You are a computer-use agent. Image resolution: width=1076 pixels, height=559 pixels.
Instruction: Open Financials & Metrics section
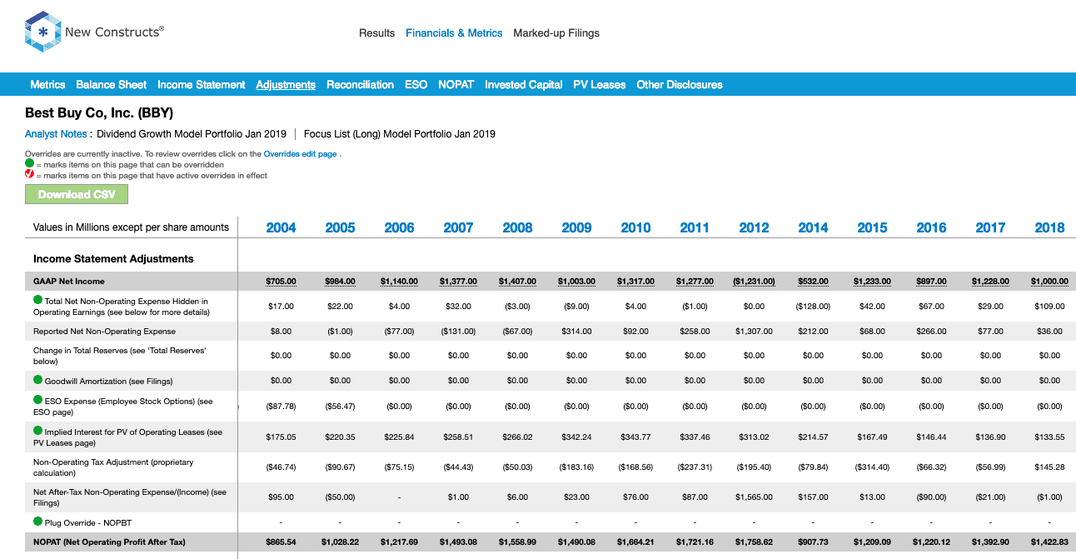(x=454, y=33)
